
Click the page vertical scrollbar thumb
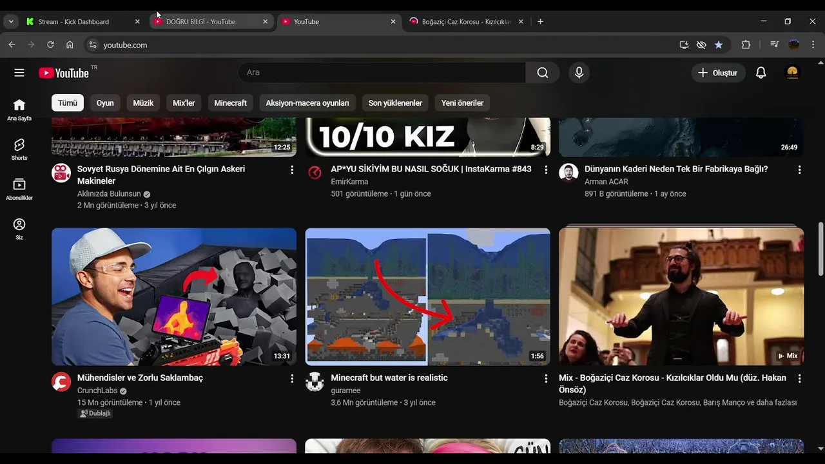coord(820,249)
